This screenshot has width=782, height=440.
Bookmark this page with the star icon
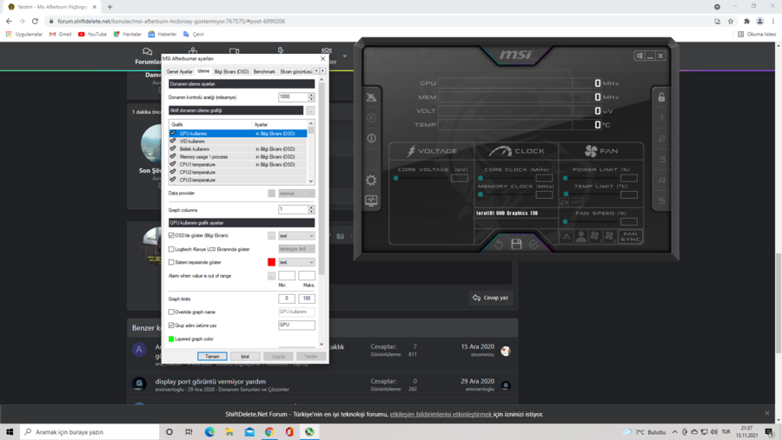(731, 22)
